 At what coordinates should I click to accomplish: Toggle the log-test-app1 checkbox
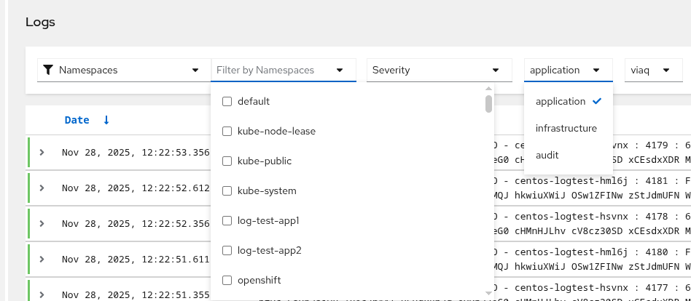[x=227, y=220]
